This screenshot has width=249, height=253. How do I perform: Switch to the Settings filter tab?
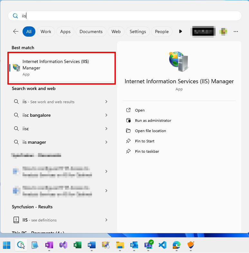[x=138, y=32]
